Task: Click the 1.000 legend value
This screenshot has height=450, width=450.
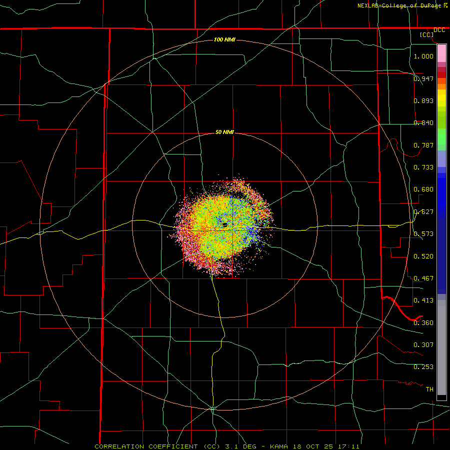Action: click(423, 56)
